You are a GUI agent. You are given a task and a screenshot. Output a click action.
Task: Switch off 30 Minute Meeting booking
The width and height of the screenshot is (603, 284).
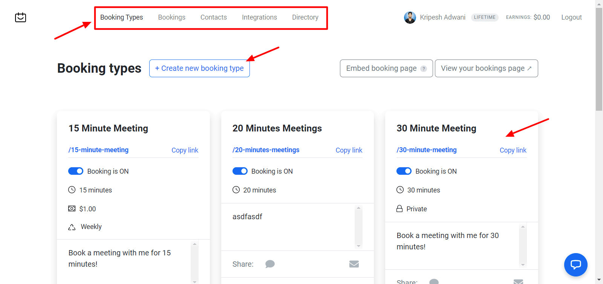tap(404, 171)
